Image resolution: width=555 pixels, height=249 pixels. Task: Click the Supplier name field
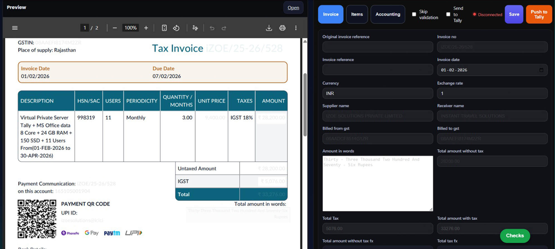click(378, 116)
